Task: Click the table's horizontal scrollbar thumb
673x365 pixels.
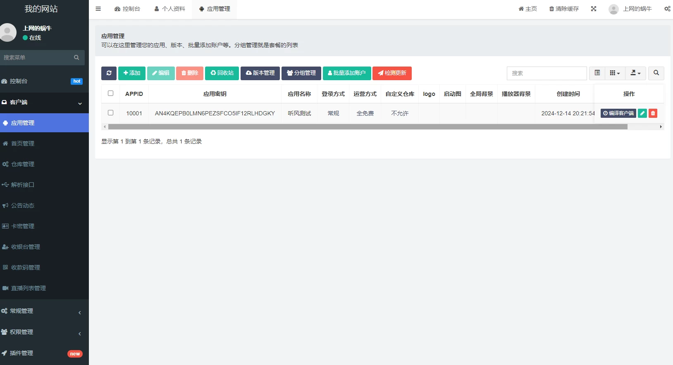Action: click(x=368, y=127)
